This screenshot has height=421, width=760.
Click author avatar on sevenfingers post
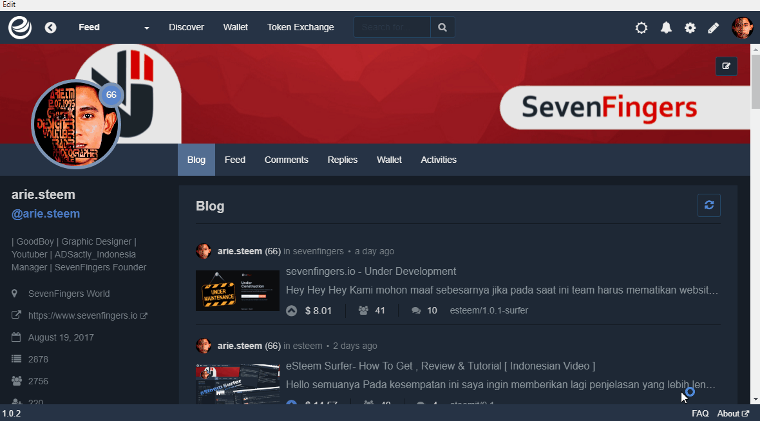(204, 251)
